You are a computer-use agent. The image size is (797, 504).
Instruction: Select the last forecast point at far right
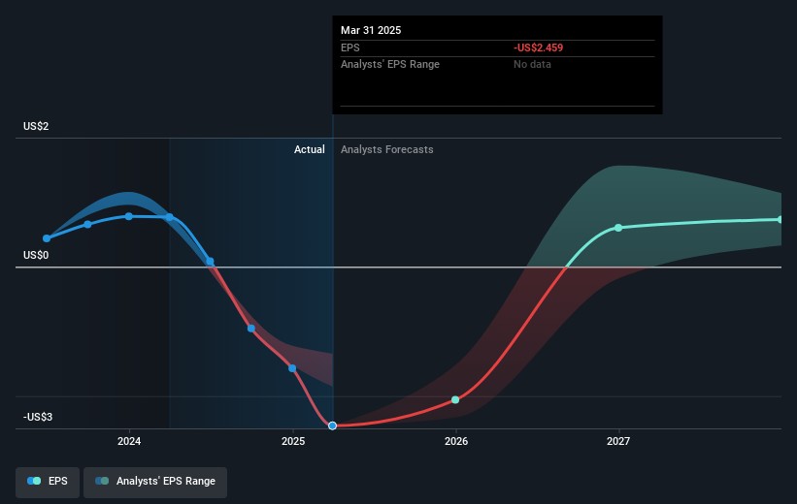(x=780, y=219)
